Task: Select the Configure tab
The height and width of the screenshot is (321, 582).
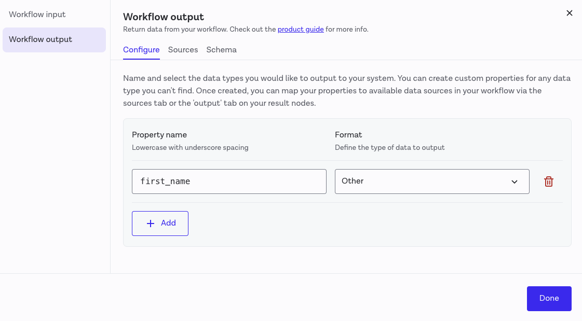Action: (x=141, y=50)
